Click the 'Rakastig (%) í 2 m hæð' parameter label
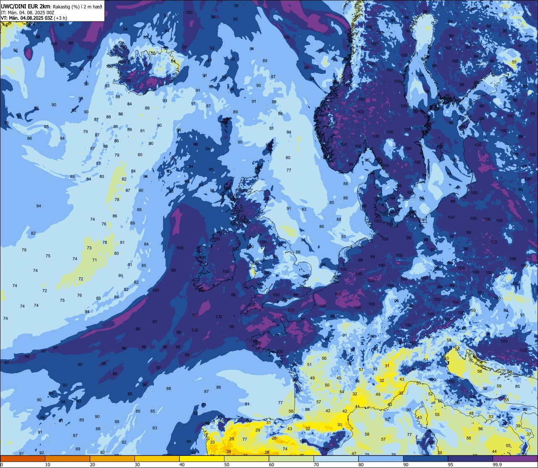This screenshot has width=538, height=468. coord(77,6)
